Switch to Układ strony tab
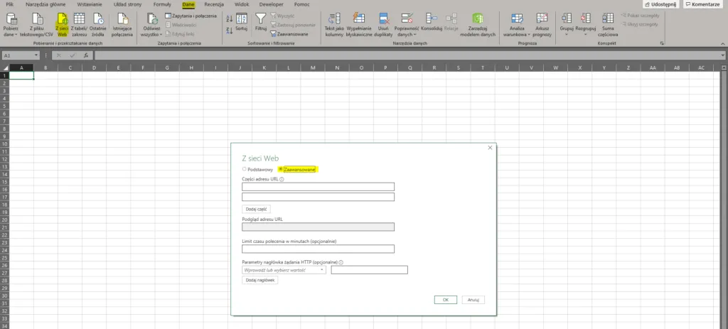Screen dimensions: 728x329 point(128,4)
